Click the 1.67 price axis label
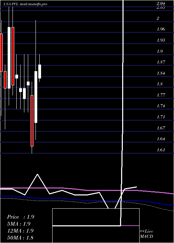 pos(161,128)
